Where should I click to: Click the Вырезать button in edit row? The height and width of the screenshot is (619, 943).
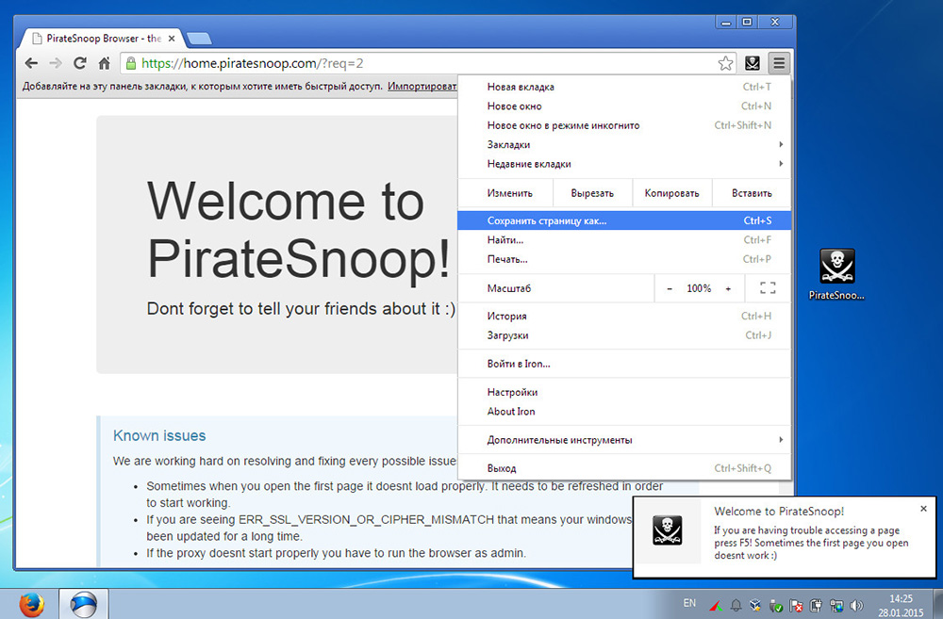592,193
